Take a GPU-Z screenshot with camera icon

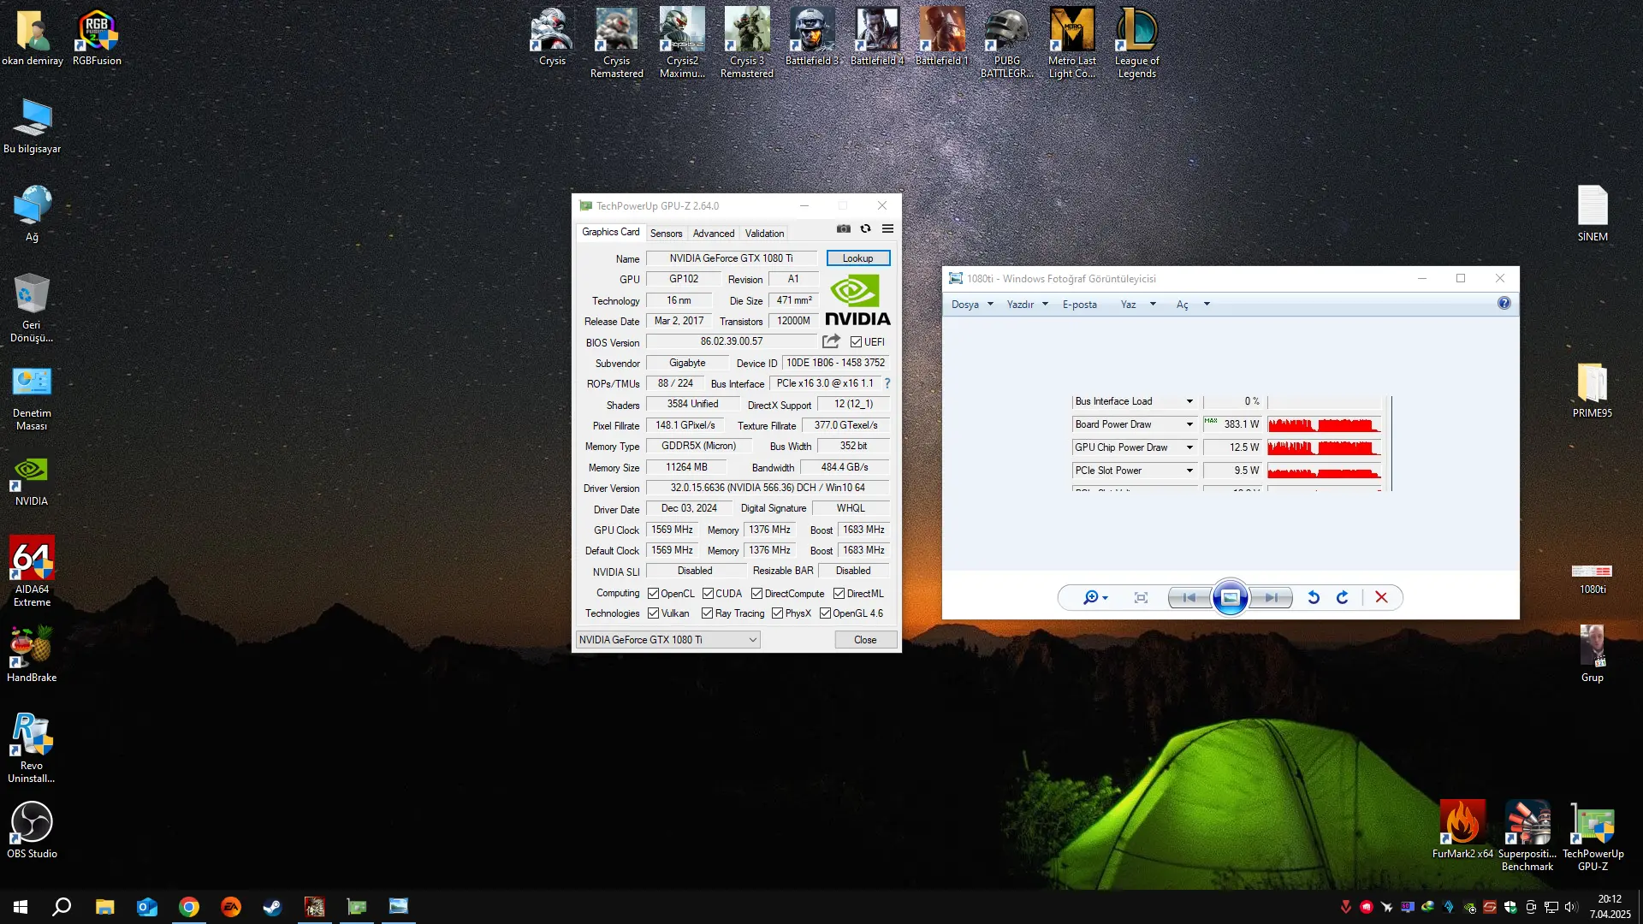pyautogui.click(x=844, y=228)
